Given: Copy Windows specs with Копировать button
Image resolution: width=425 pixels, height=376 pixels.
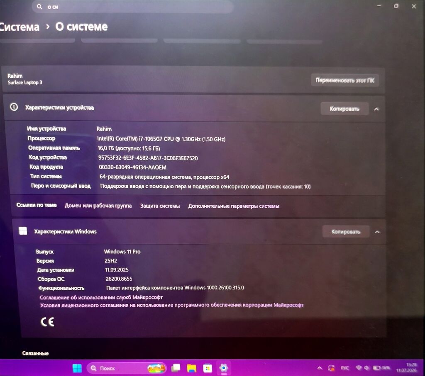Looking at the screenshot, I should coord(346,231).
